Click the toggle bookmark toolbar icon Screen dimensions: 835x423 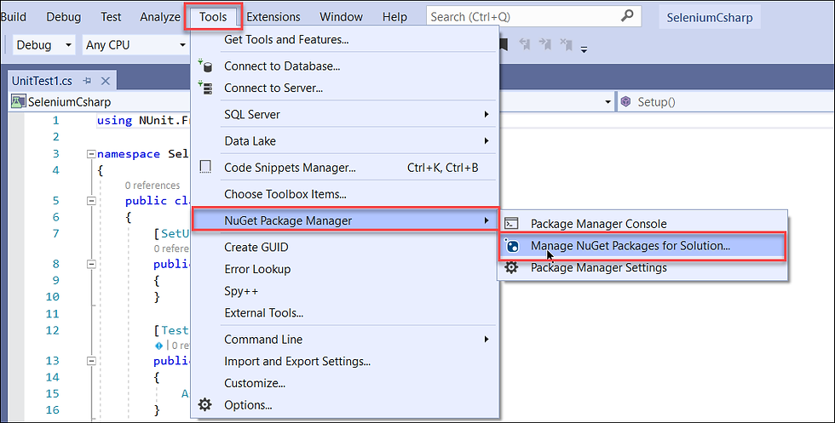pyautogui.click(x=504, y=45)
